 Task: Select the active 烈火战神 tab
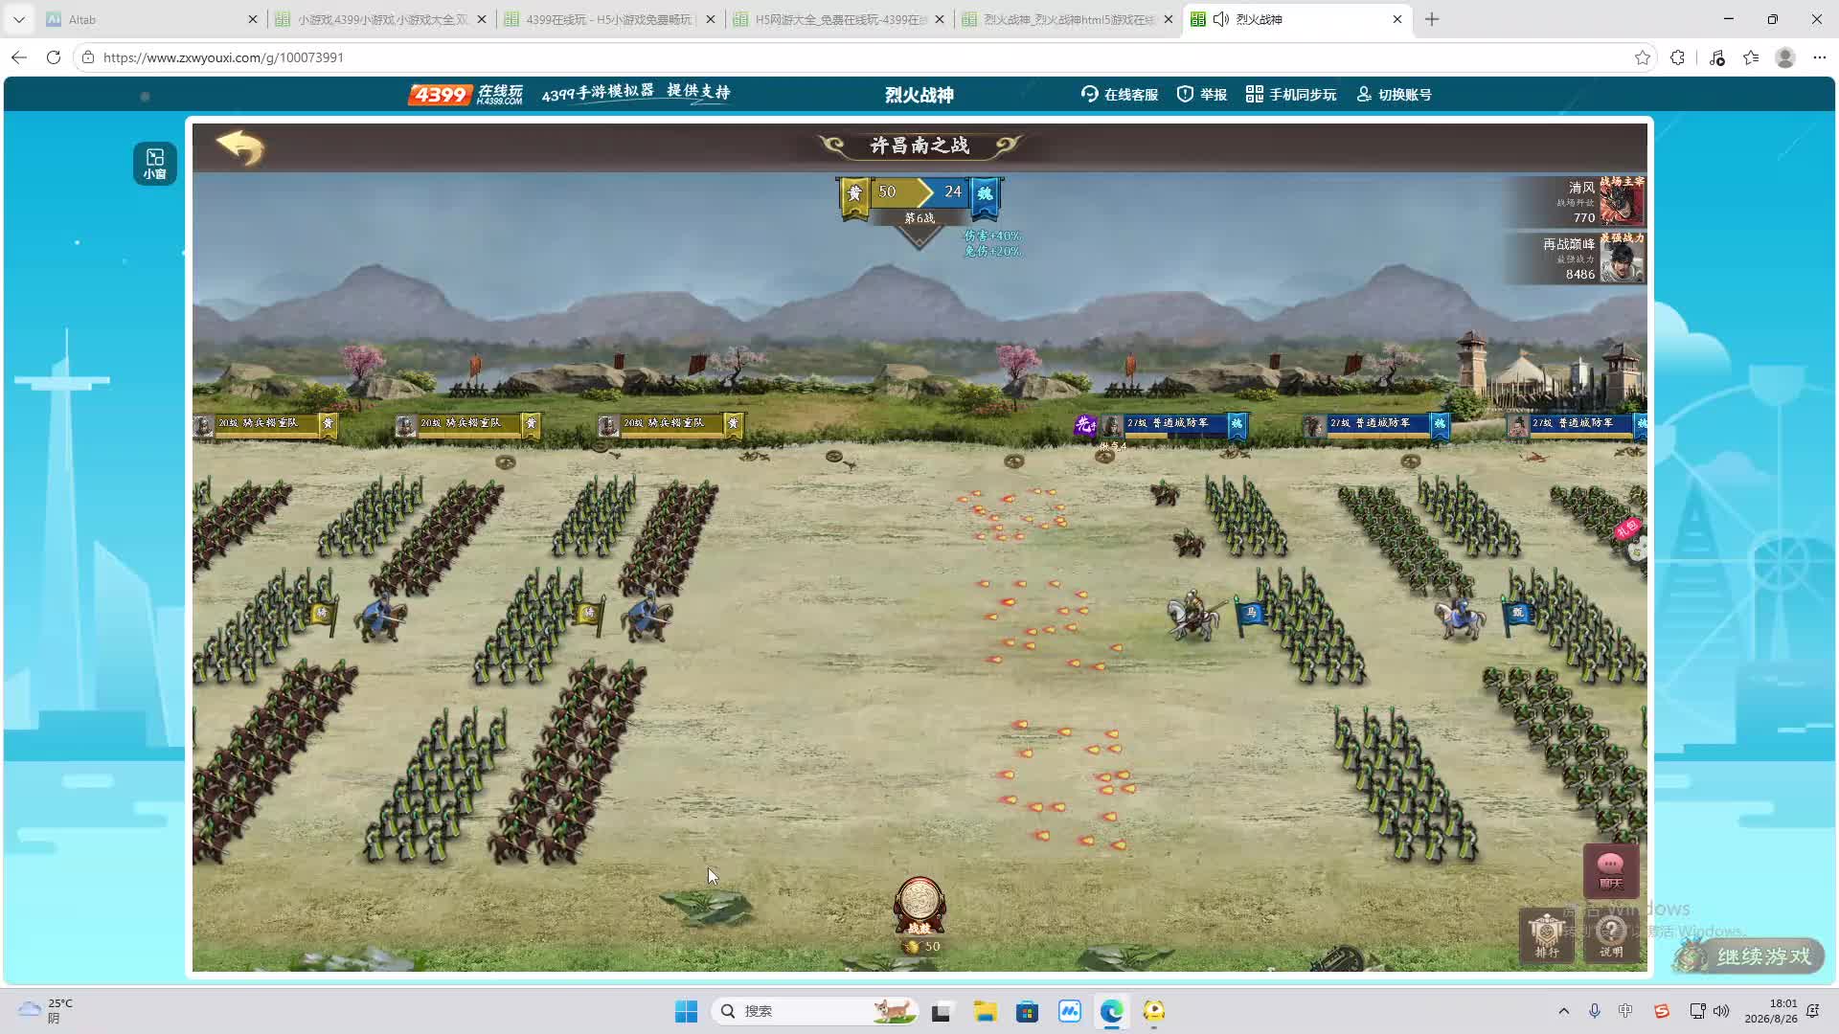(1298, 19)
